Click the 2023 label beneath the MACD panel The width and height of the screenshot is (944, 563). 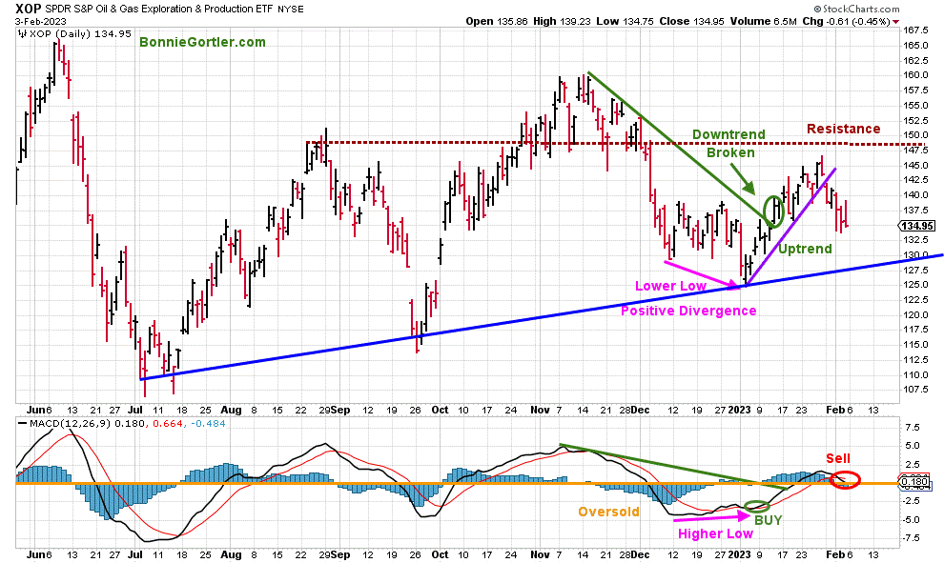coord(739,554)
